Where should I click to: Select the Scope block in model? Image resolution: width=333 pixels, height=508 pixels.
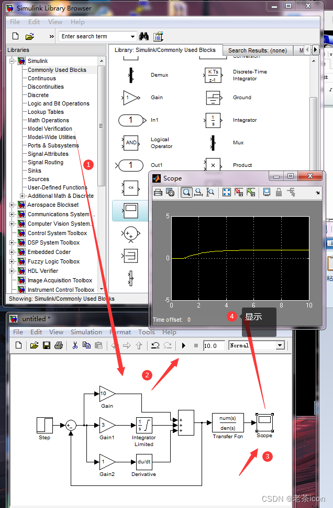coord(265,423)
